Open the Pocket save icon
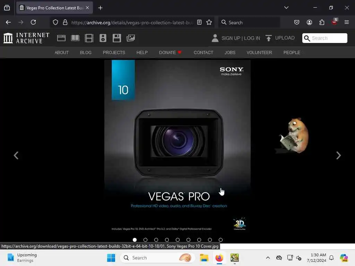355x266 pixels. coord(297,22)
